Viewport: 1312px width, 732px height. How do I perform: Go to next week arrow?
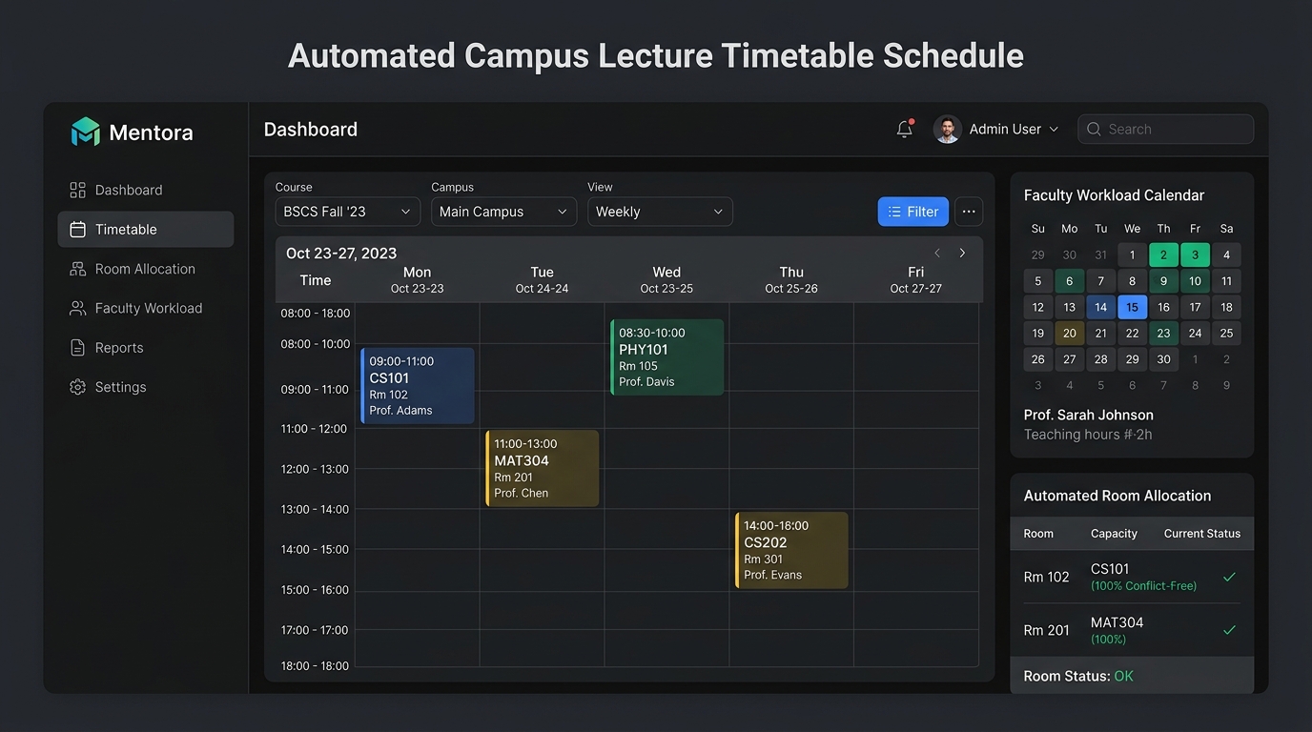(x=962, y=253)
